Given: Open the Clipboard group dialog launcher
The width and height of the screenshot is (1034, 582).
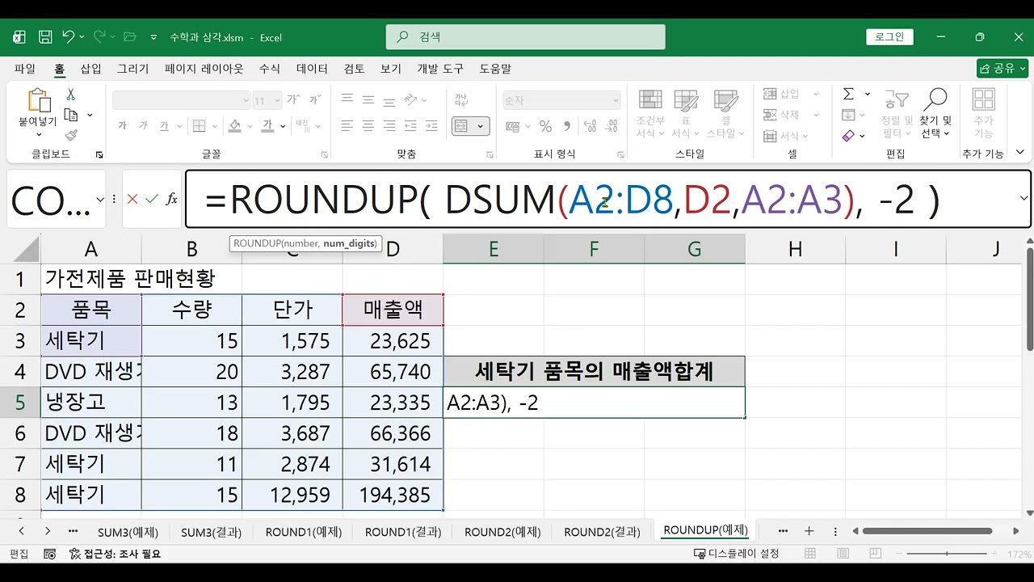Looking at the screenshot, I should click(99, 154).
